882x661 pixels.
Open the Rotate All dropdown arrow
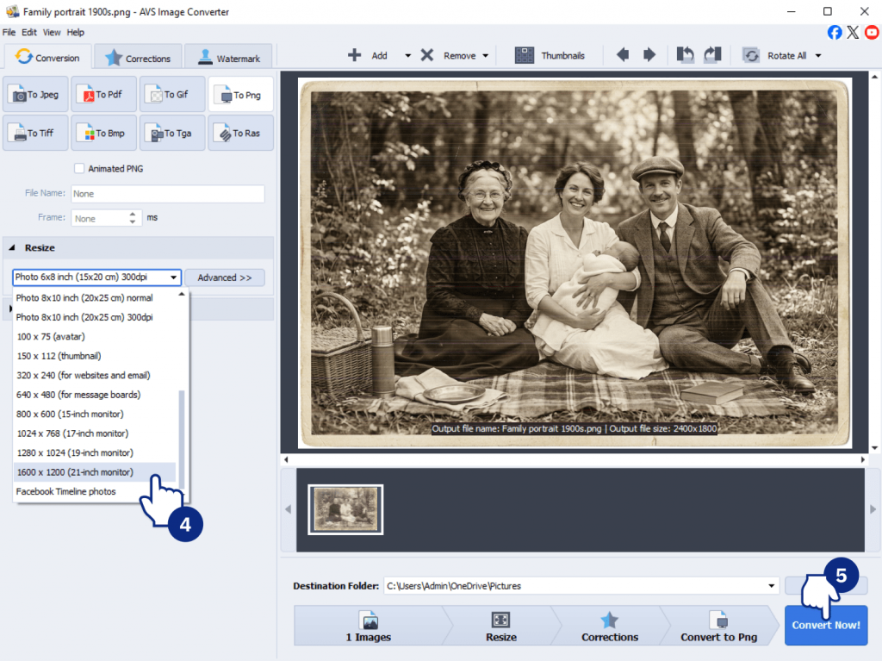[x=817, y=56]
